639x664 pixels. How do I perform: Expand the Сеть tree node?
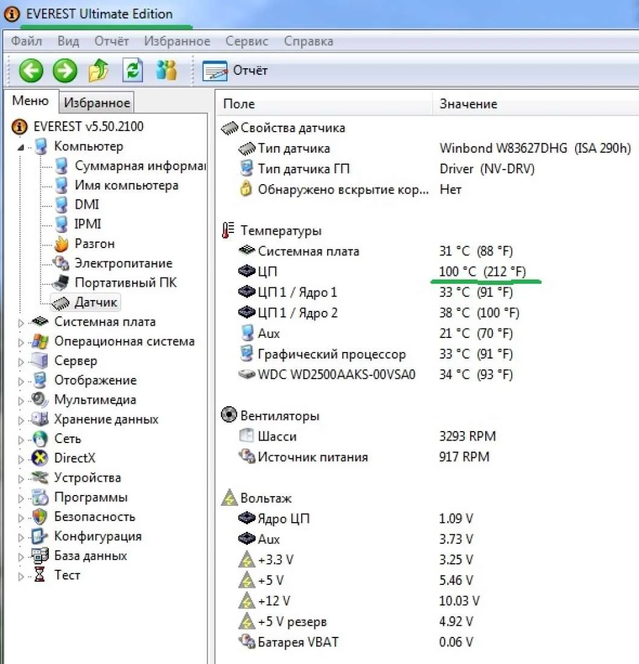coord(21,440)
